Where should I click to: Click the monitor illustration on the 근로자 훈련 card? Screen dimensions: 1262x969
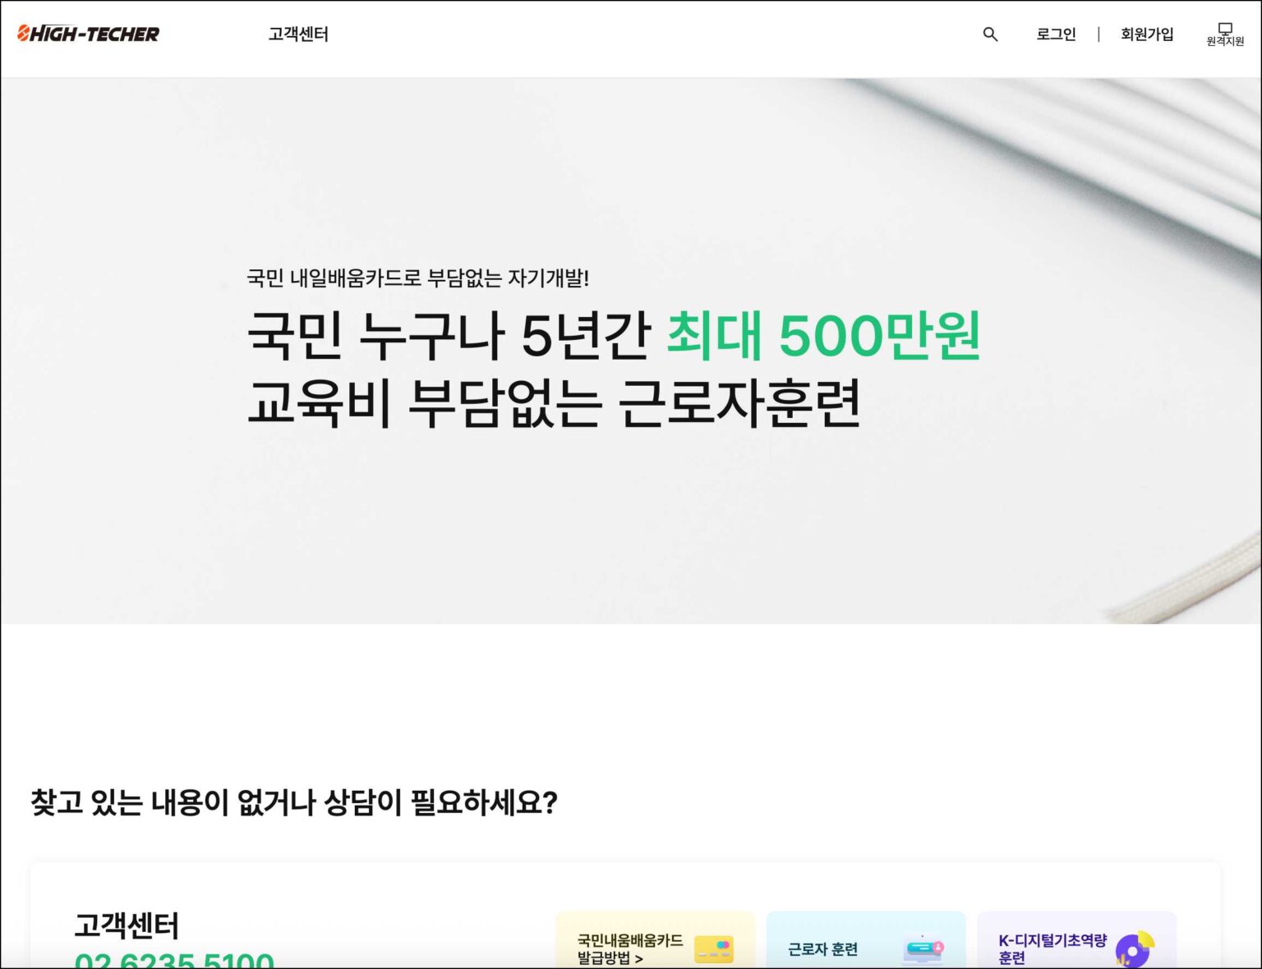click(x=923, y=948)
